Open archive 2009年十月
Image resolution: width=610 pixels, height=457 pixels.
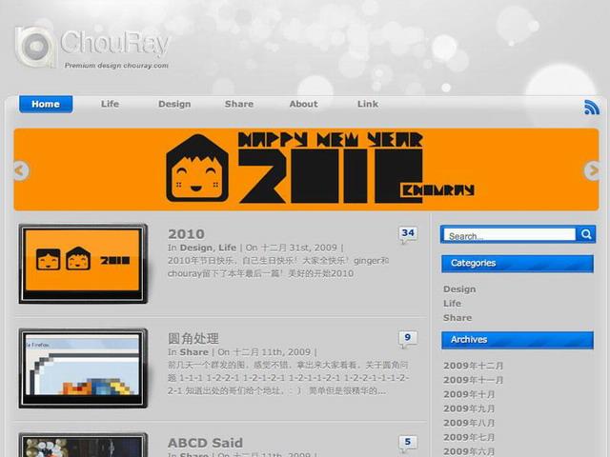469,394
